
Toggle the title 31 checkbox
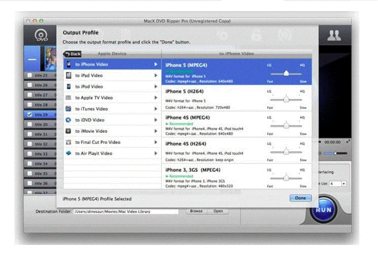[30, 134]
